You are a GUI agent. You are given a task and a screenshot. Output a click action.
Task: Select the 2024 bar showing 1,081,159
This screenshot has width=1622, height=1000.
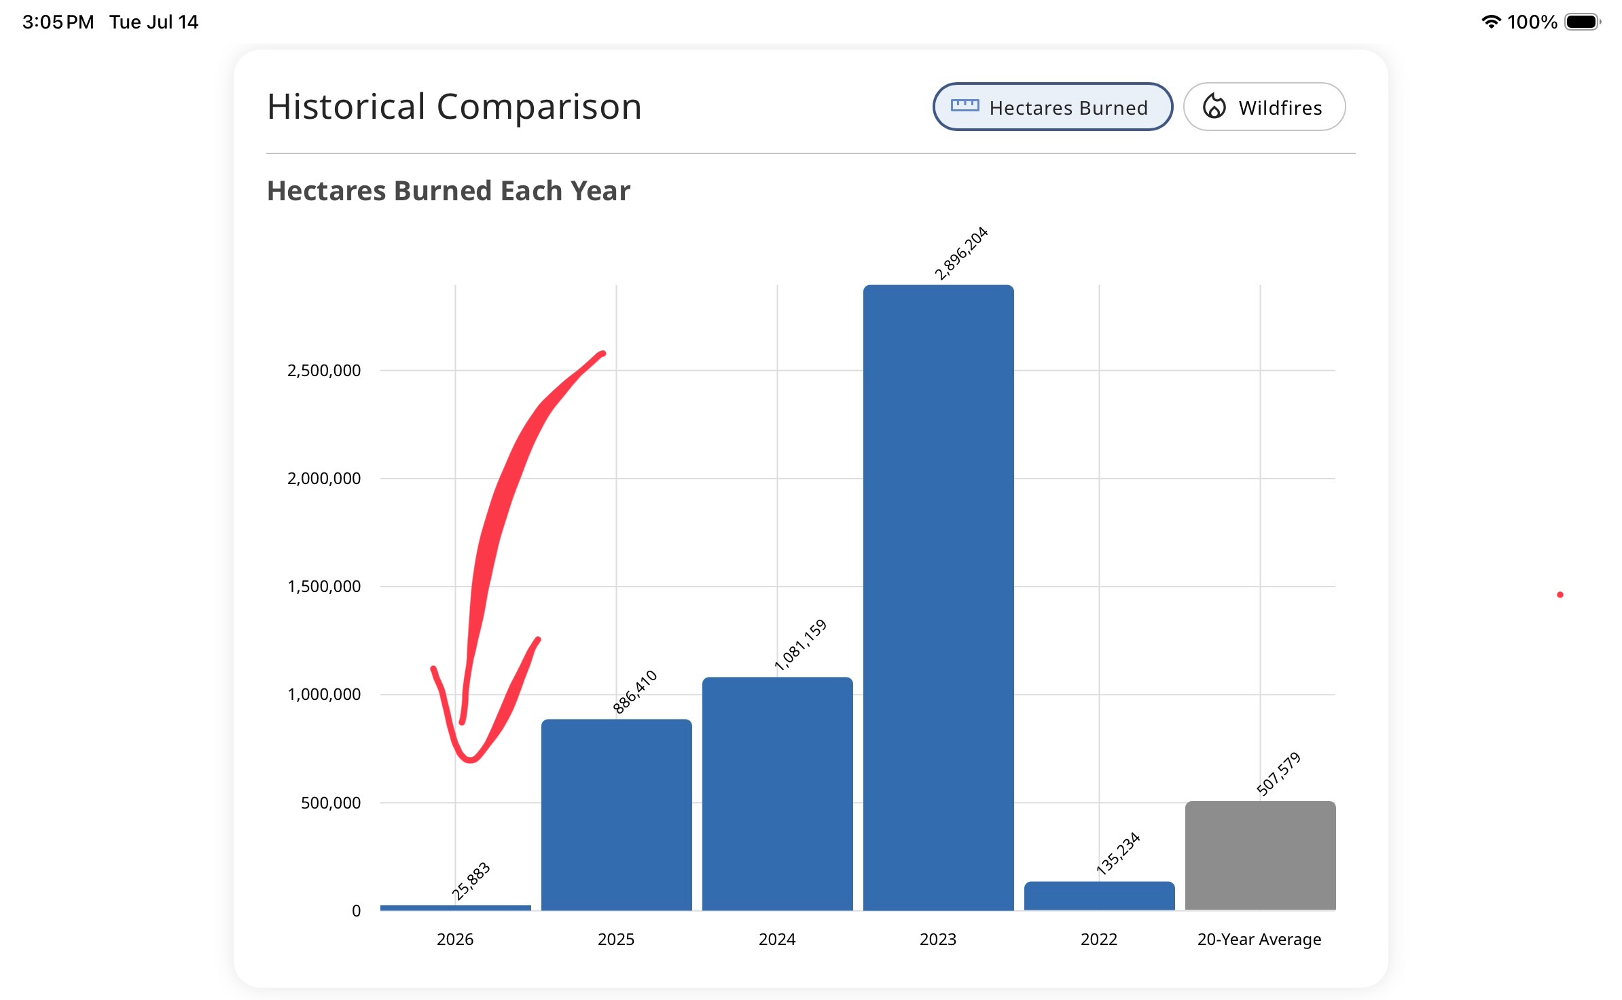[778, 794]
